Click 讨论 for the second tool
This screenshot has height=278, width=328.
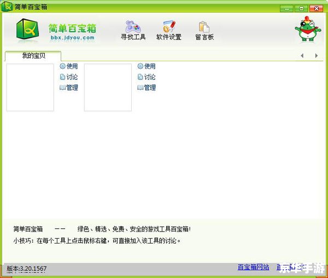[147, 77]
